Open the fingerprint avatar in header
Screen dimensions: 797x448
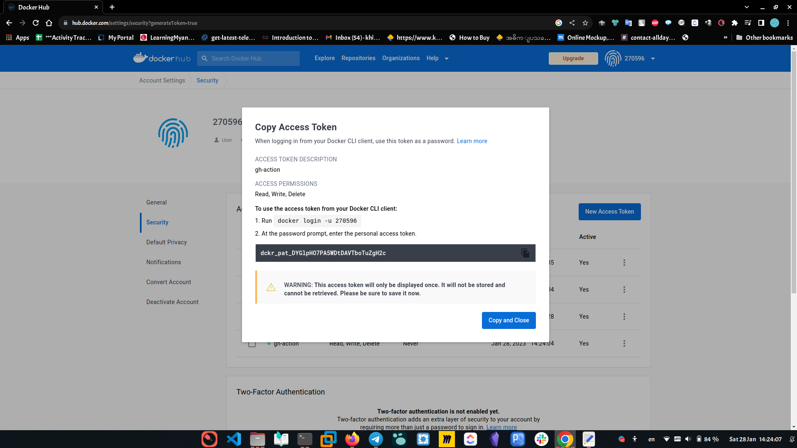point(613,58)
